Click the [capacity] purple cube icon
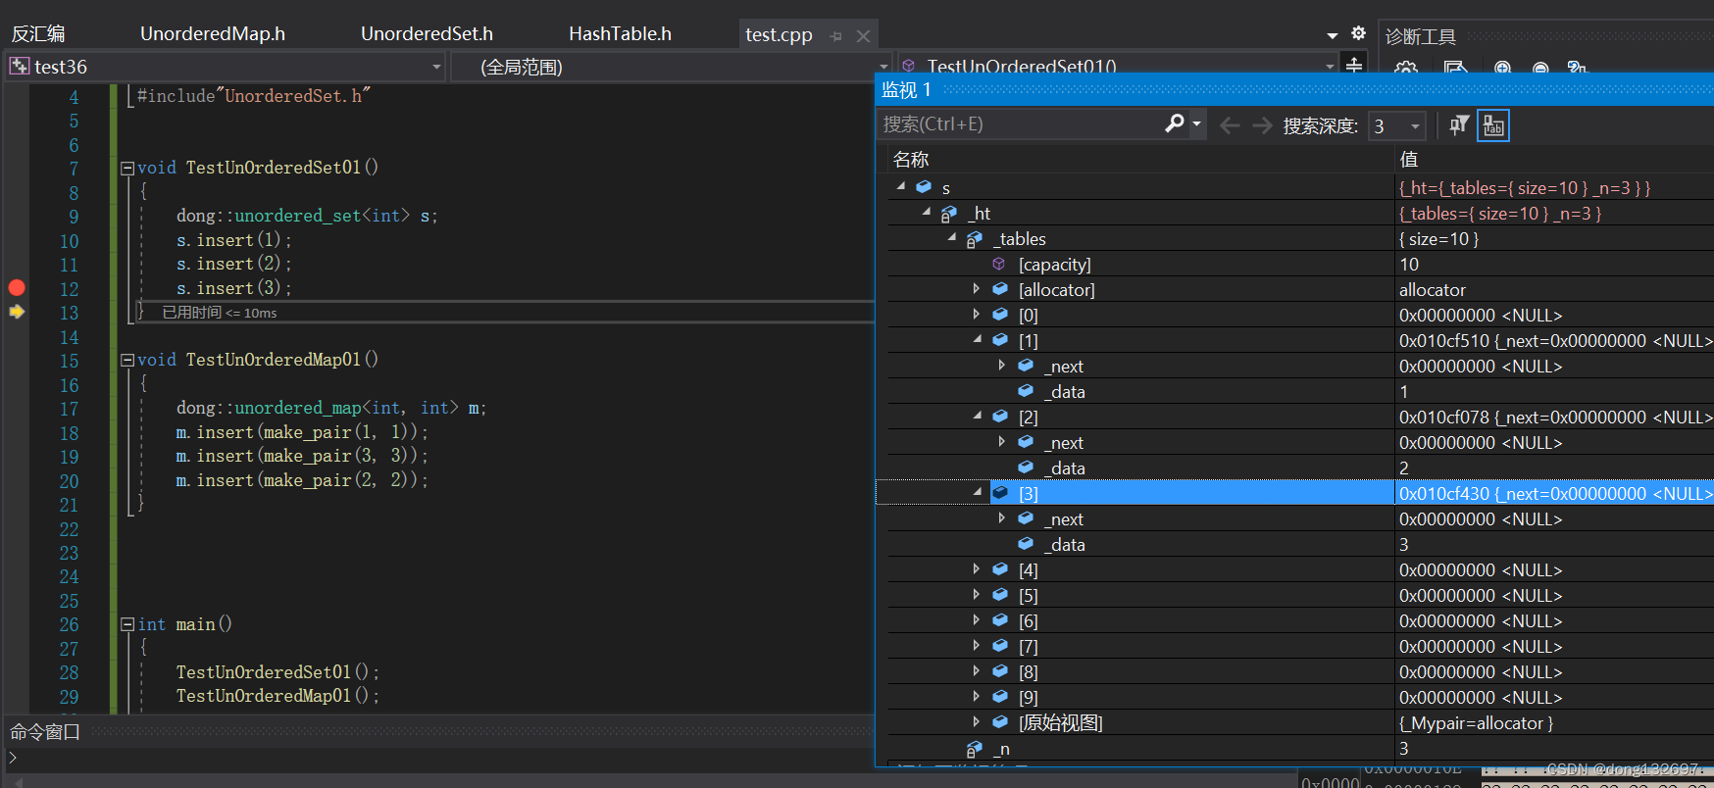Screen dimensions: 1714x788 coord(998,264)
